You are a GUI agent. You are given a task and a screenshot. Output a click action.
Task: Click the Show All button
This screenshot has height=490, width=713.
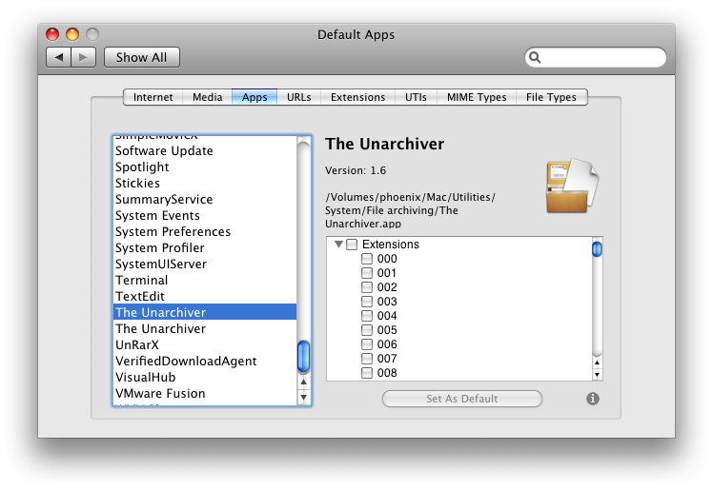[142, 57]
